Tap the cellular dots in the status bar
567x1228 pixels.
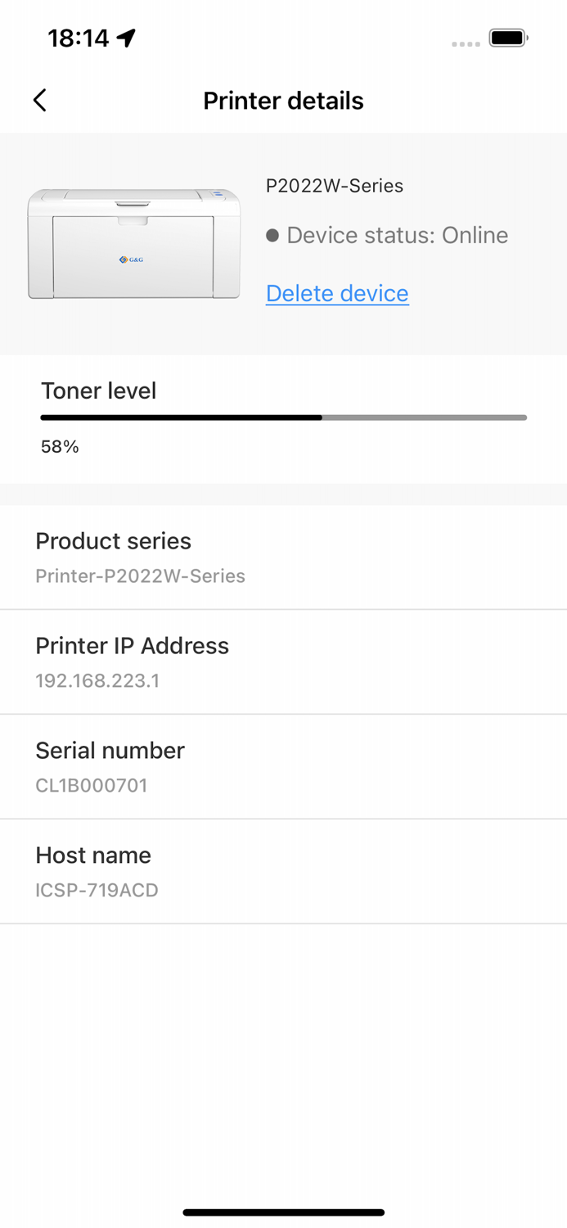click(465, 45)
